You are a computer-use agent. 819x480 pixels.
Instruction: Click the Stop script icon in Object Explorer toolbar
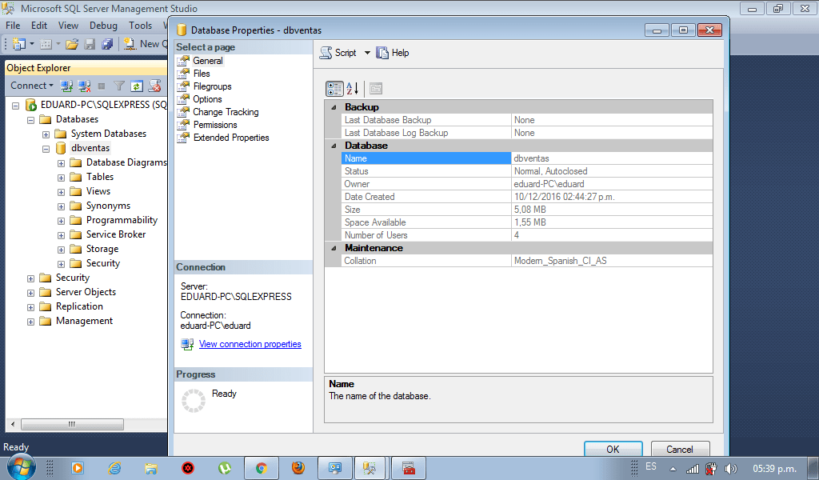pyautogui.click(x=154, y=86)
